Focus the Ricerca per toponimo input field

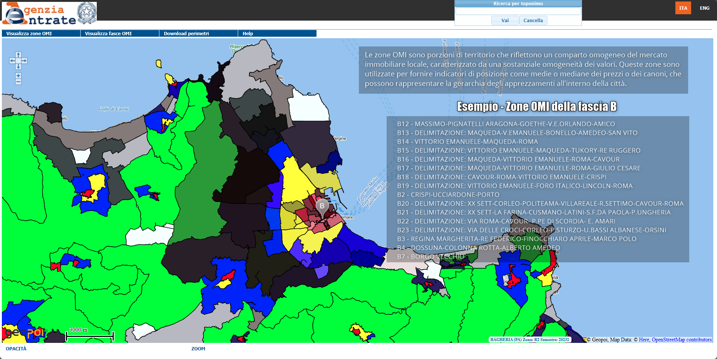coord(518,11)
